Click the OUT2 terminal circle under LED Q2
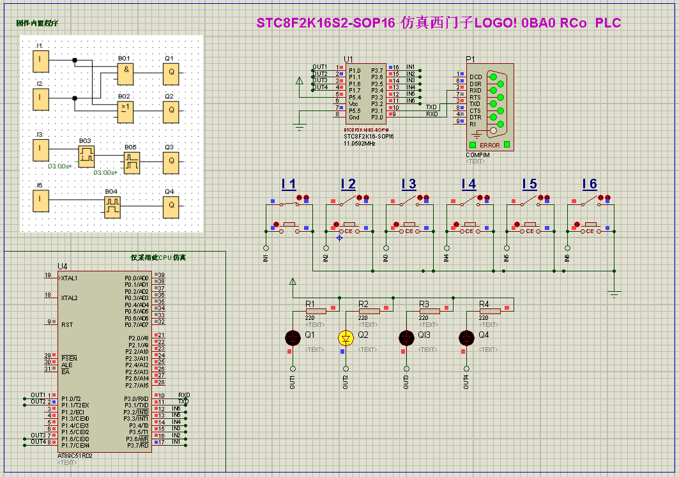Viewport: 679px width, 477px height. click(346, 369)
